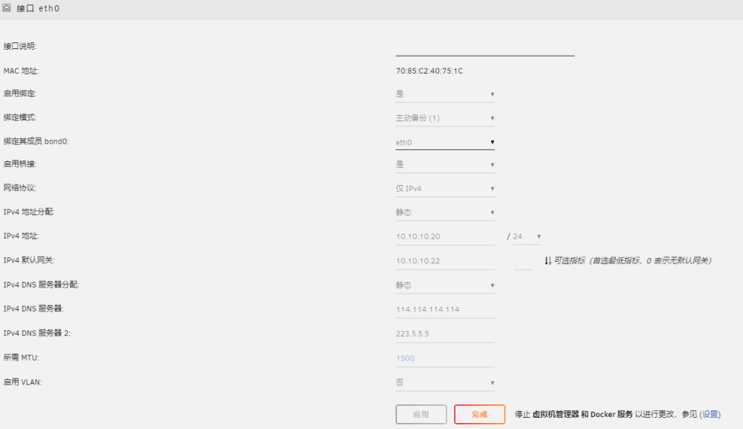This screenshot has height=429, width=743.
Task: Click the metric sort icon beside gateway
Action: coord(548,261)
